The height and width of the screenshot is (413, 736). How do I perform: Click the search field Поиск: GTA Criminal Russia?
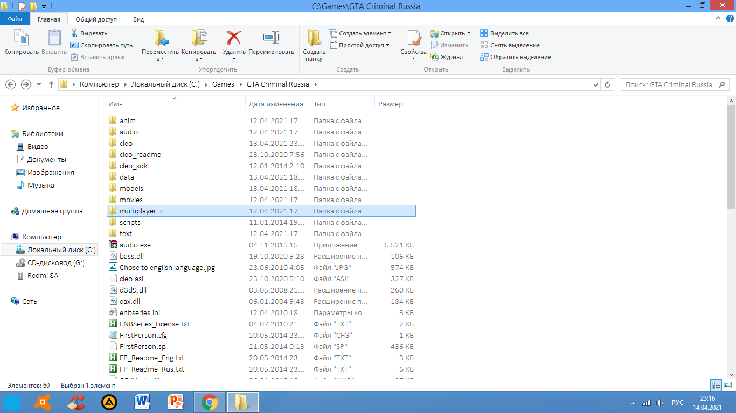[675, 84]
